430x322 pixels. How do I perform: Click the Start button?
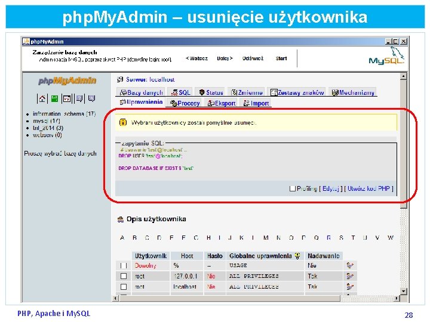[x=281, y=58]
